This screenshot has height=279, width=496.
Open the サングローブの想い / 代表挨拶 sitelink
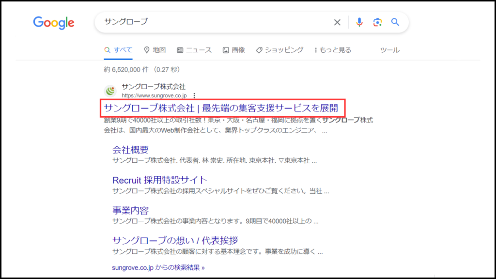(175, 240)
